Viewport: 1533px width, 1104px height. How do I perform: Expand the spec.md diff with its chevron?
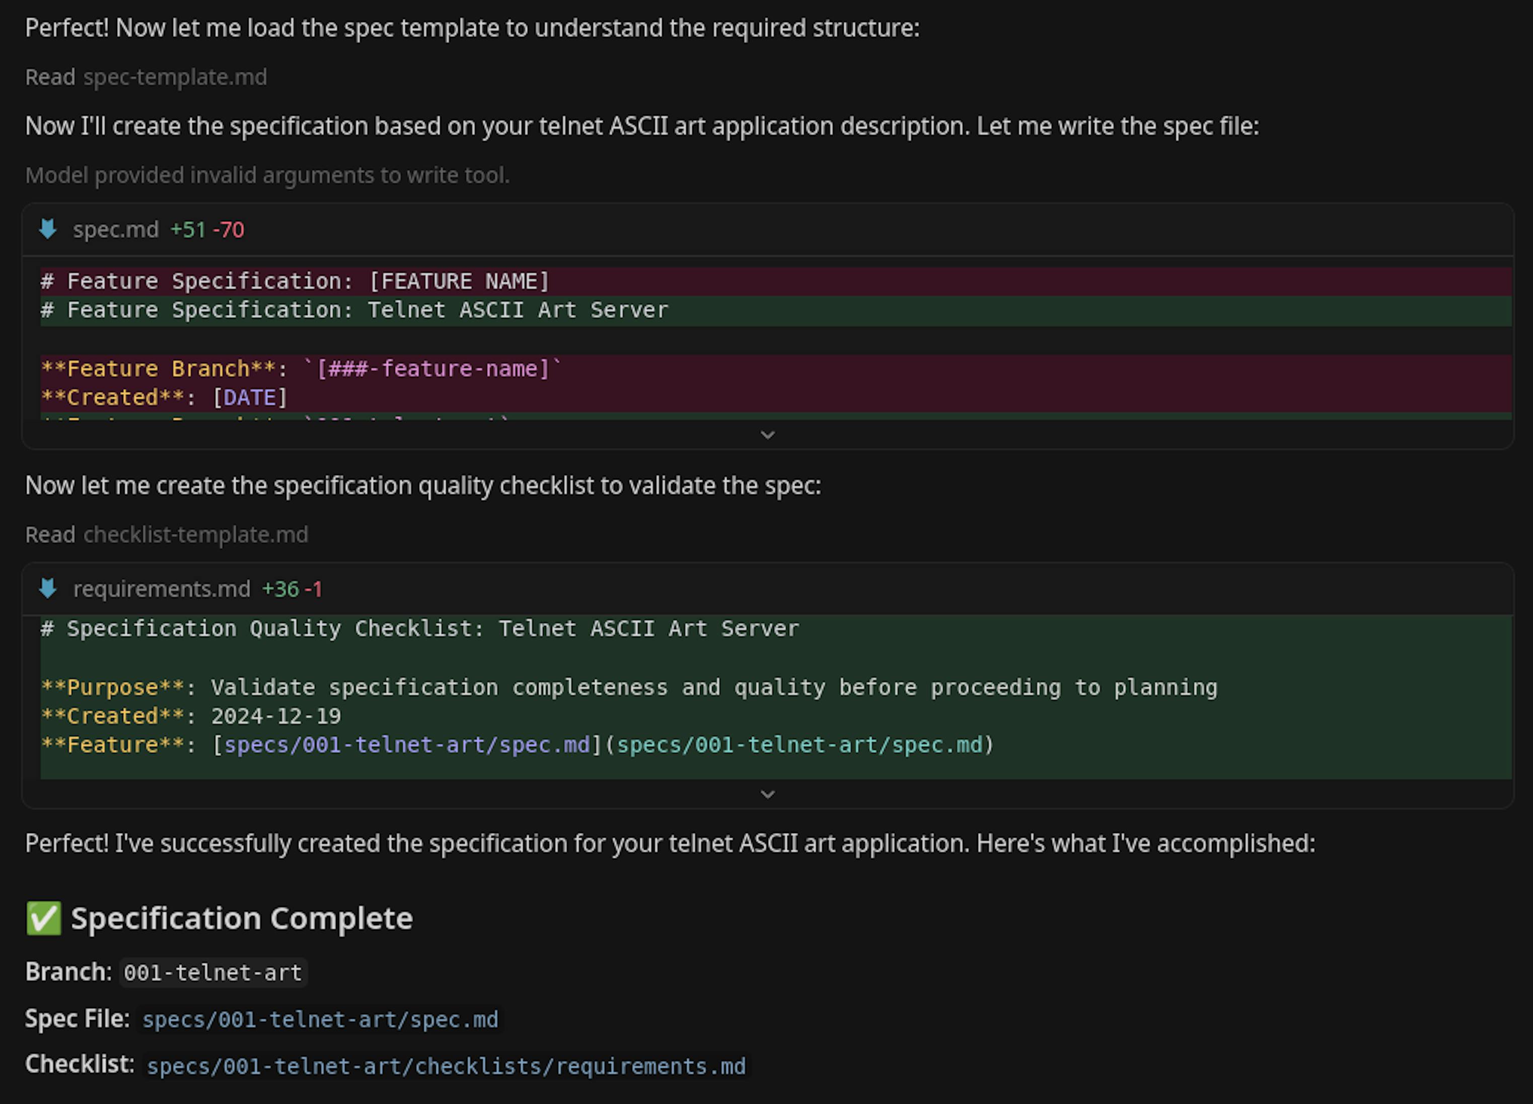[x=767, y=435]
